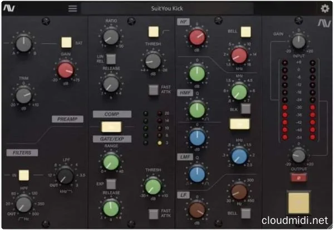Open settings gear icon
The image size is (334, 230).
[x=325, y=8]
